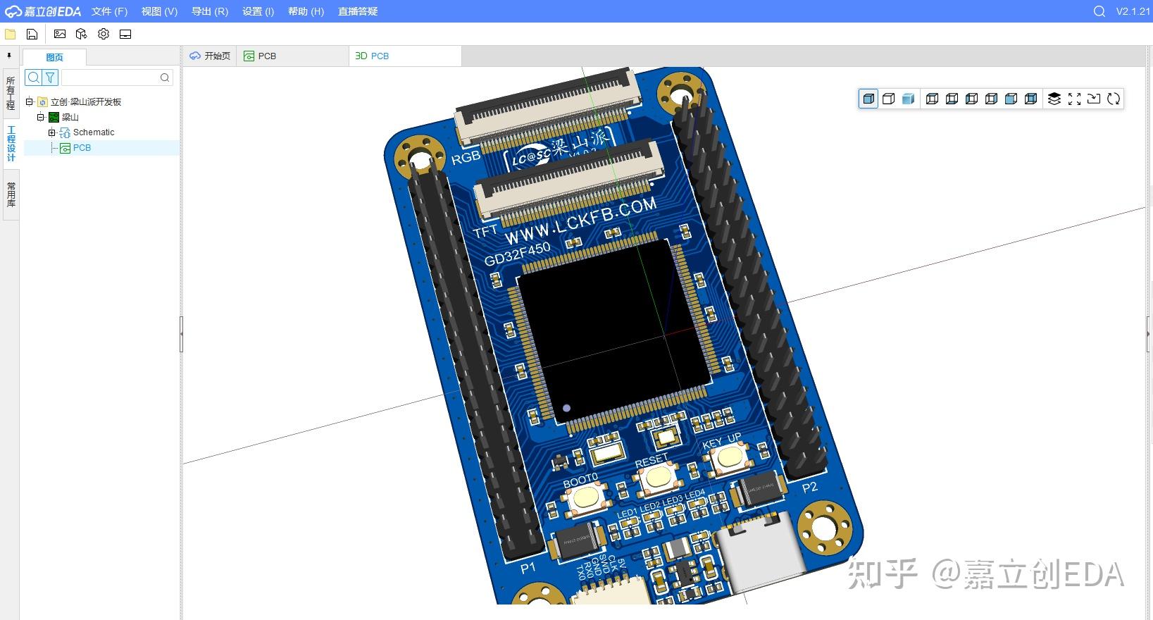Open the 常用库 side tab
The height and width of the screenshot is (620, 1153).
(11, 194)
